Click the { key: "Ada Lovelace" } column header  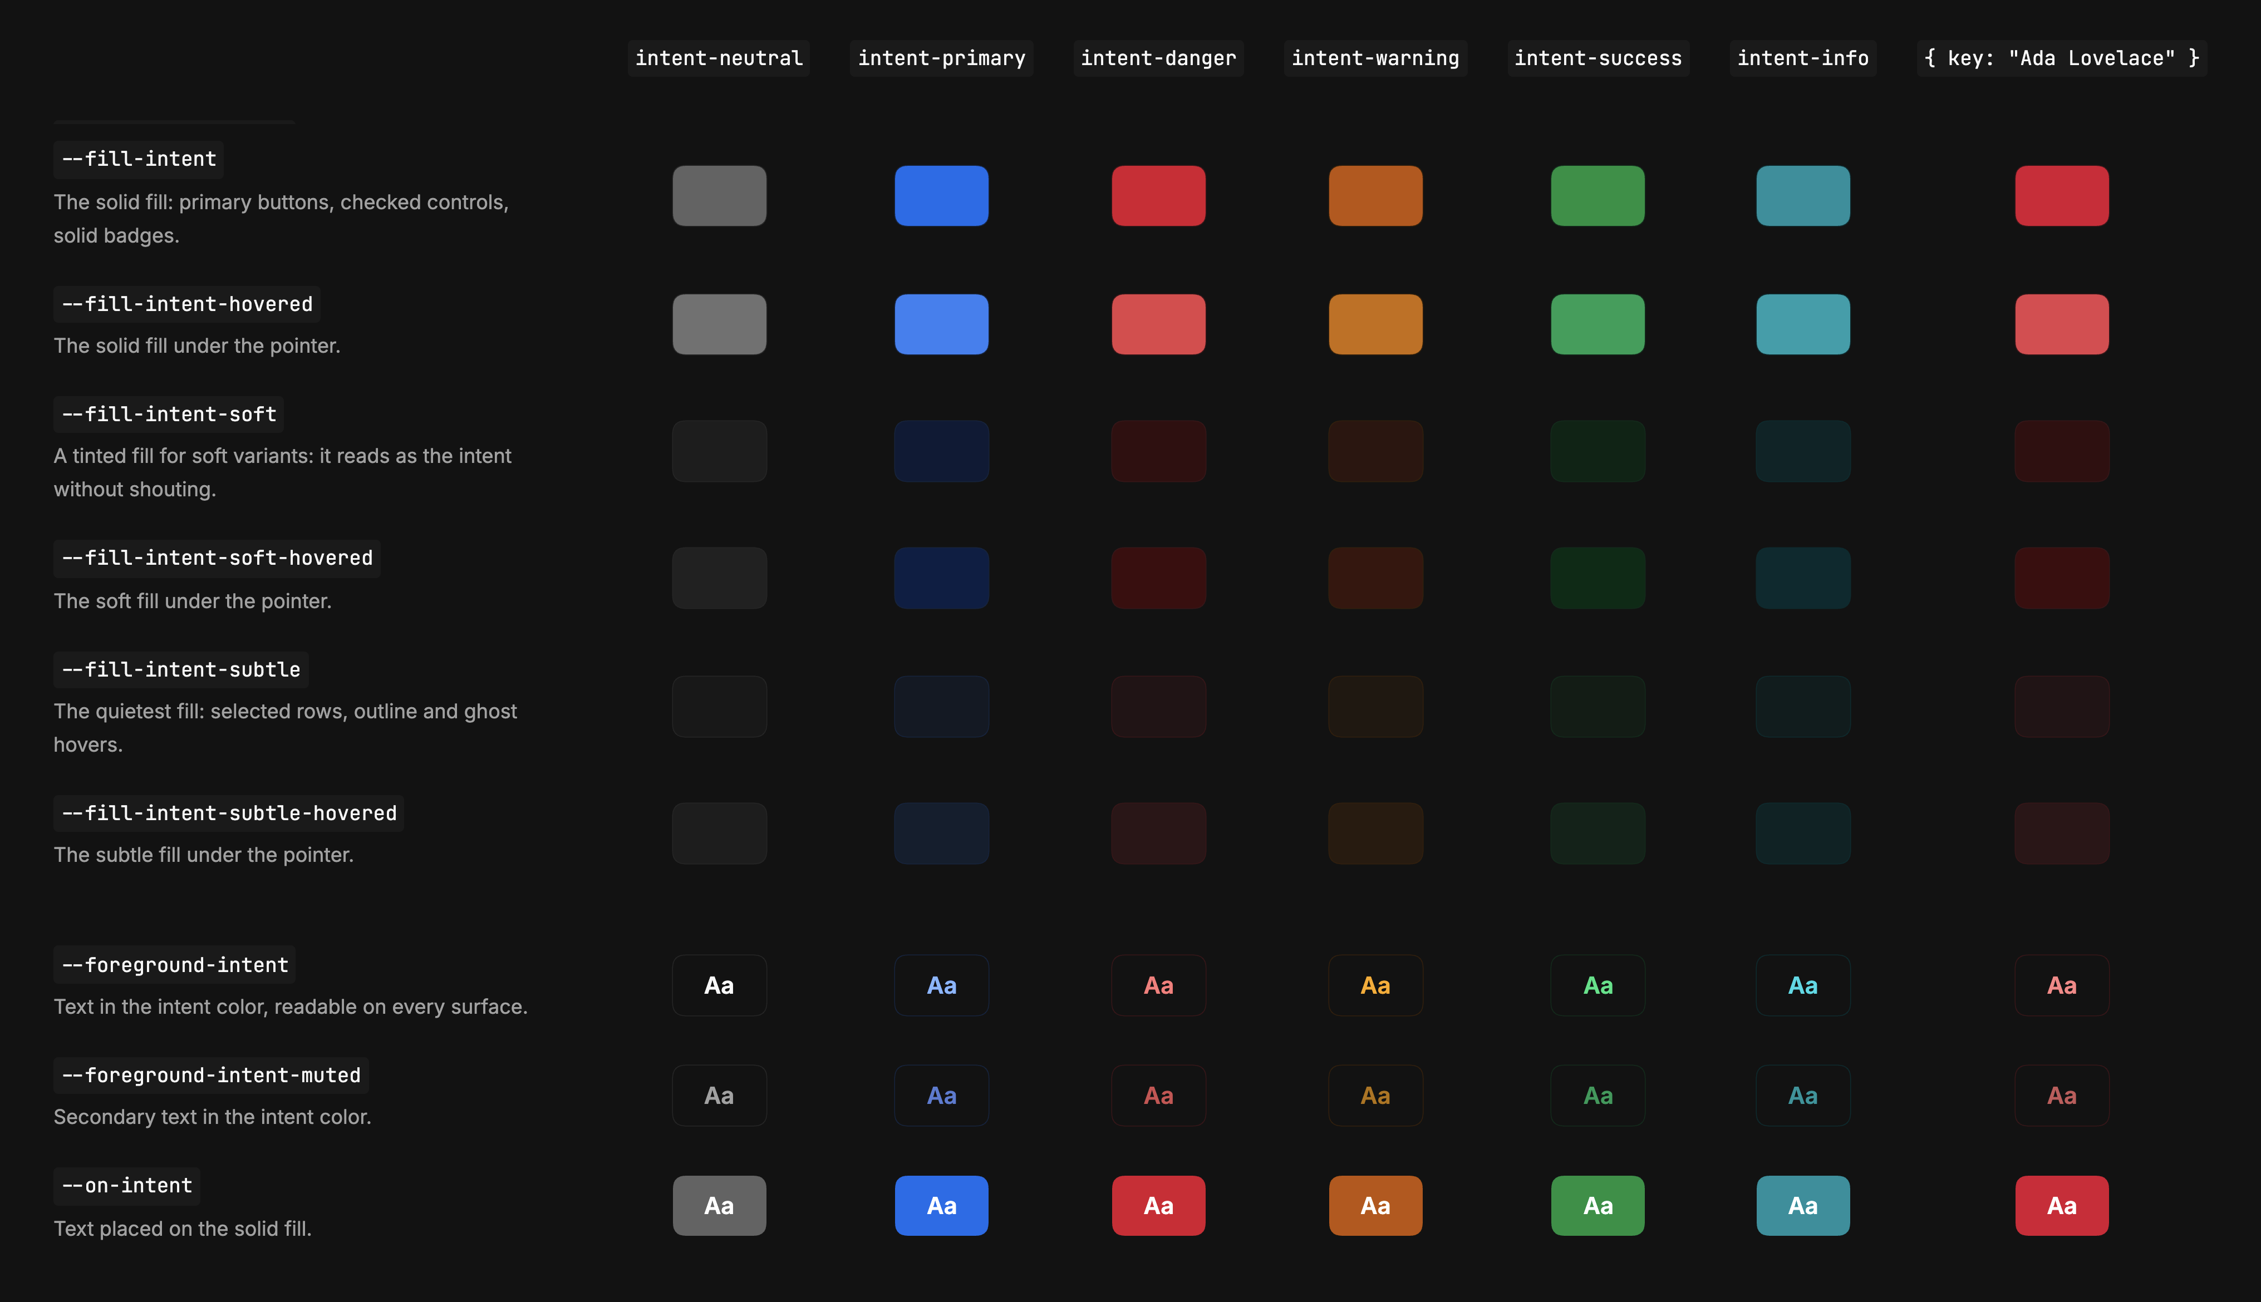2062,58
